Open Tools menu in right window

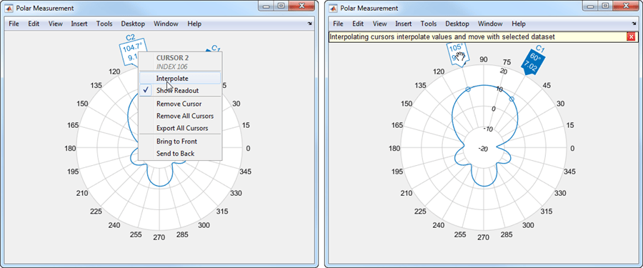pyautogui.click(x=429, y=24)
